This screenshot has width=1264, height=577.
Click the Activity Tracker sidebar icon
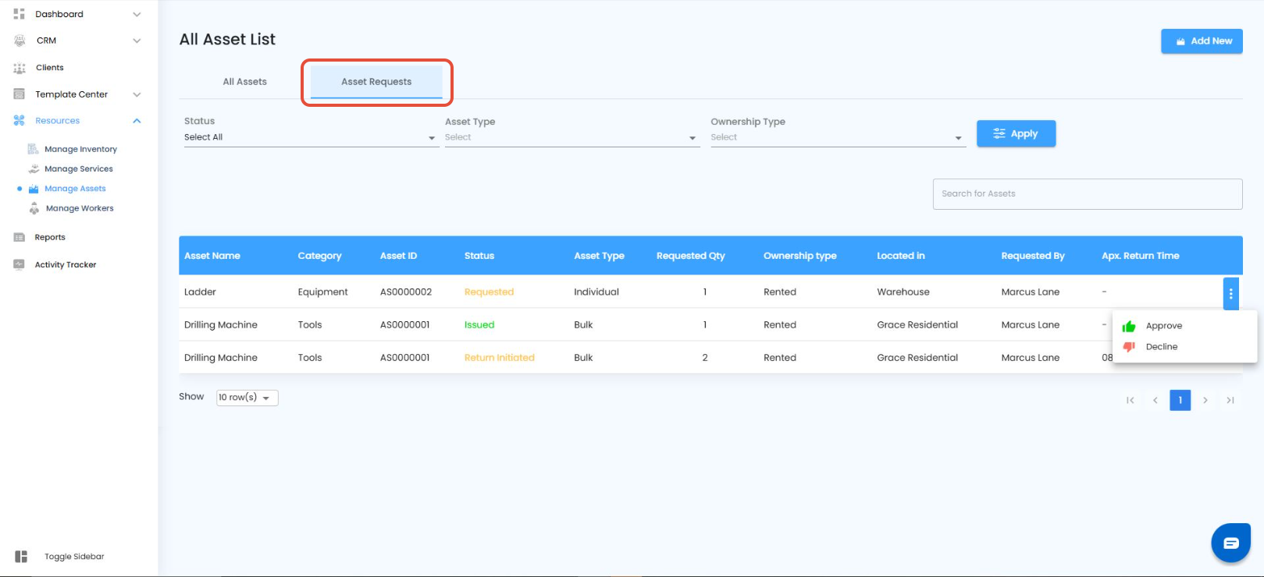pyautogui.click(x=20, y=265)
